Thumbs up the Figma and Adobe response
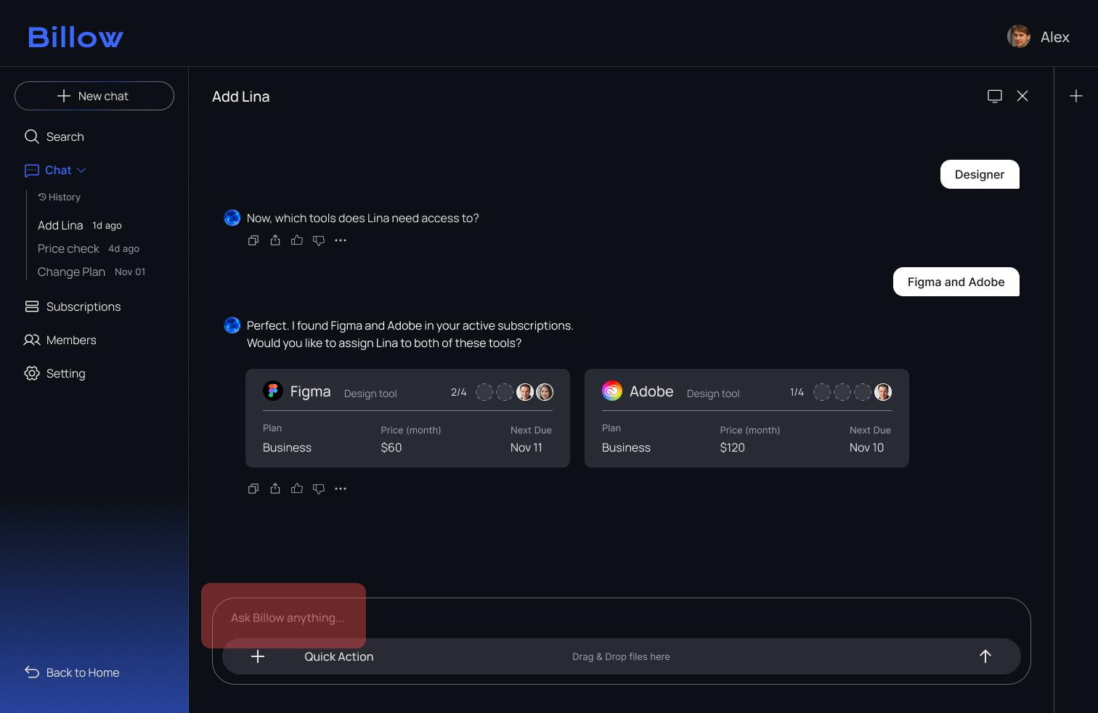Image resolution: width=1098 pixels, height=713 pixels. [297, 489]
